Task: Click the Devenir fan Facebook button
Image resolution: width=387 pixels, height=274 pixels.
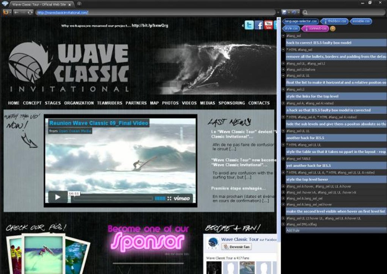Action: point(237,247)
